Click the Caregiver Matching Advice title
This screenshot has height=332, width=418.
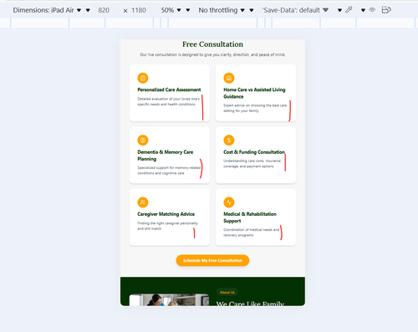tap(166, 214)
